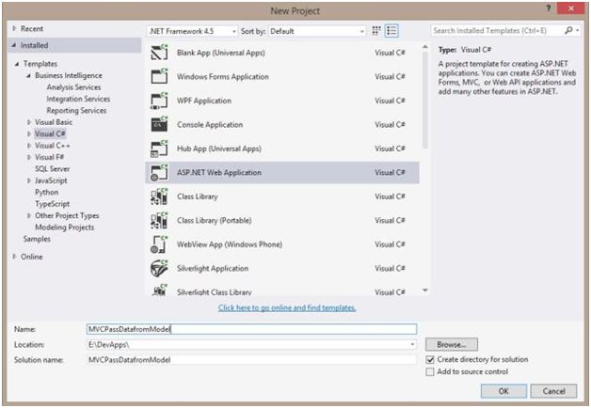The width and height of the screenshot is (591, 408).
Task: Click the Solution name field
Action: coord(252,360)
